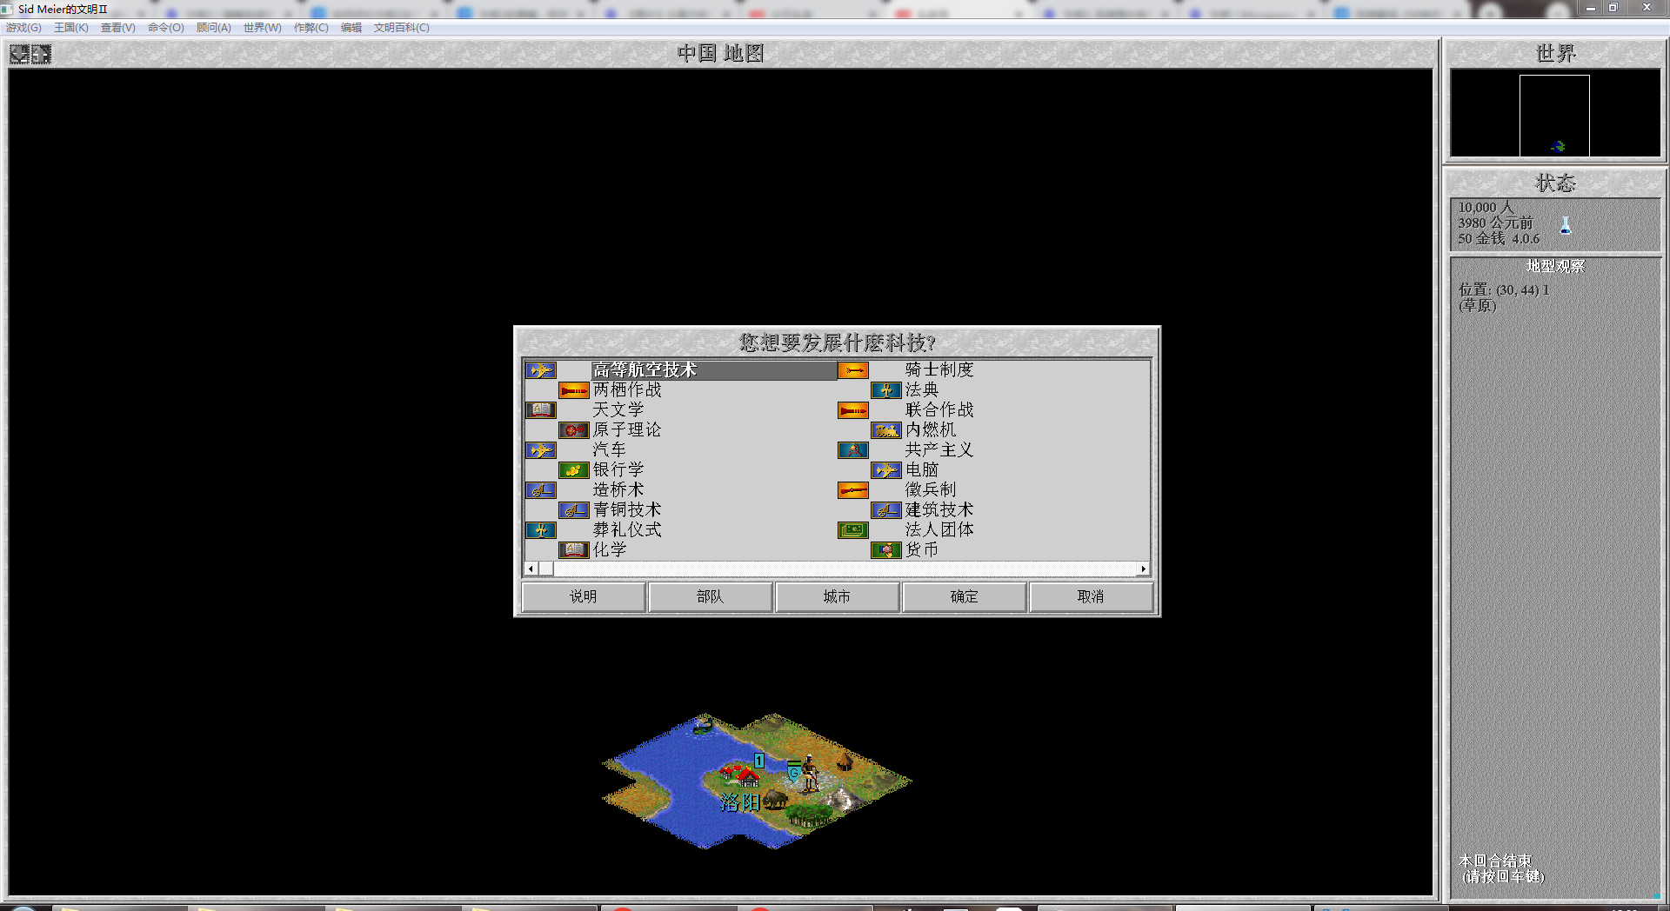Select the banknote icon next to 法人团体
1670x911 pixels.
853,530
